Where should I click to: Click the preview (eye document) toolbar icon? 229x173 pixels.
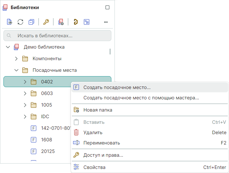[9, 22]
